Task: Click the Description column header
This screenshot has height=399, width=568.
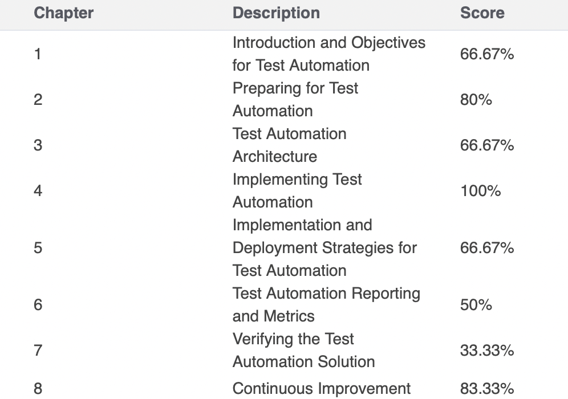Action: [x=276, y=13]
